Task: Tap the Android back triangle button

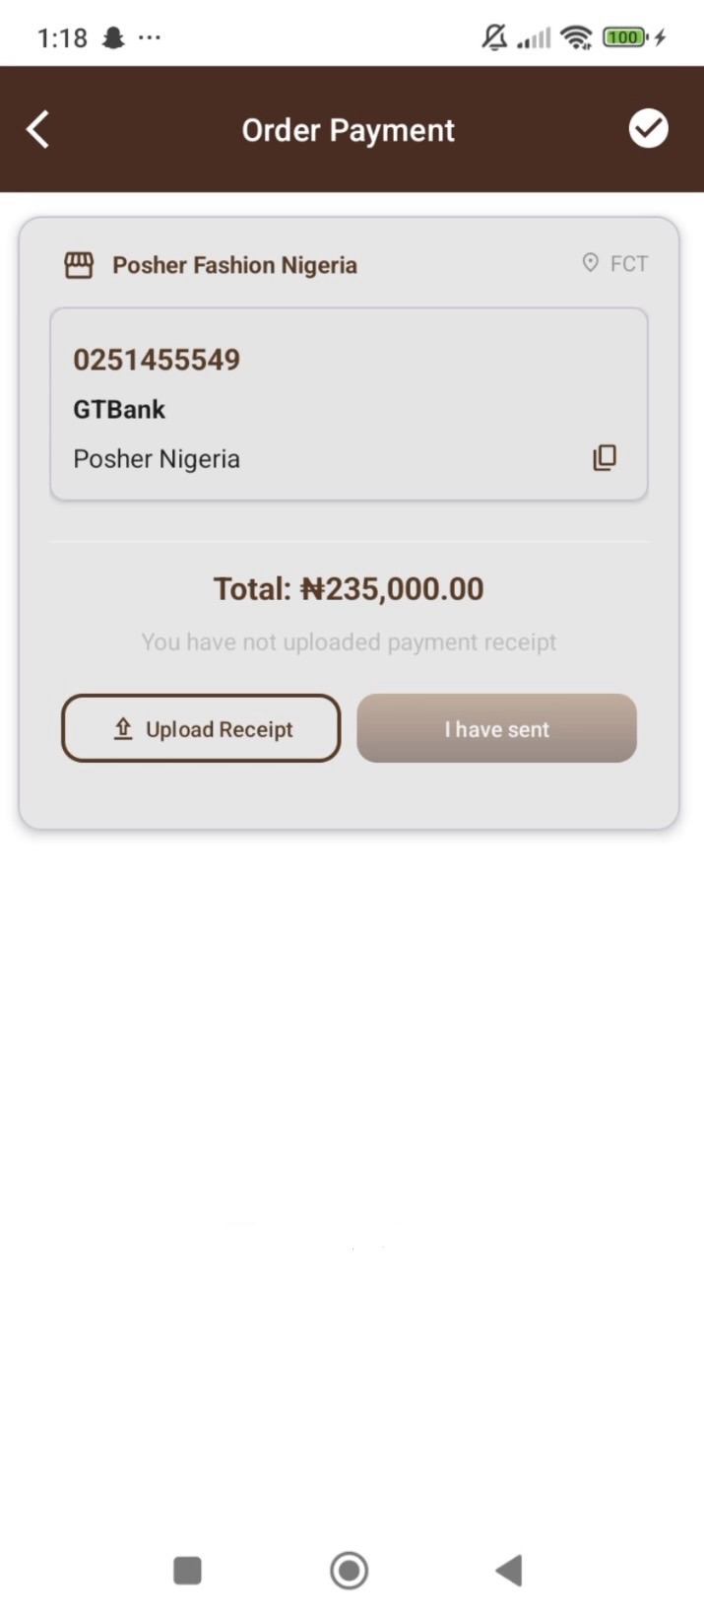Action: [x=509, y=1570]
